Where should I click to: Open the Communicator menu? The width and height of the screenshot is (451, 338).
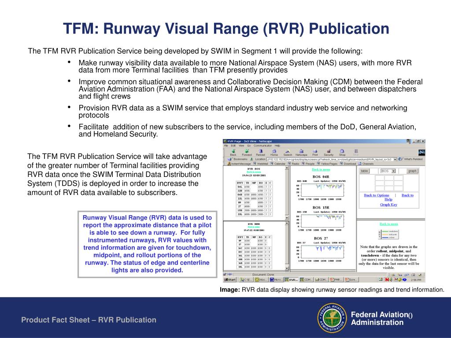tap(262, 145)
